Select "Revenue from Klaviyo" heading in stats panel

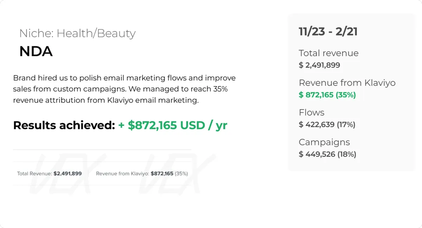347,83
